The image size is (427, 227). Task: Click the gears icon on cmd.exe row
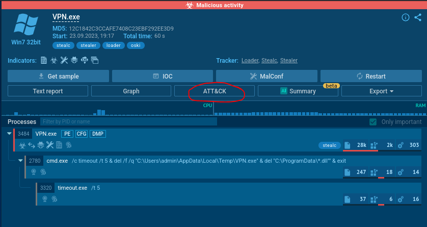click(401, 172)
